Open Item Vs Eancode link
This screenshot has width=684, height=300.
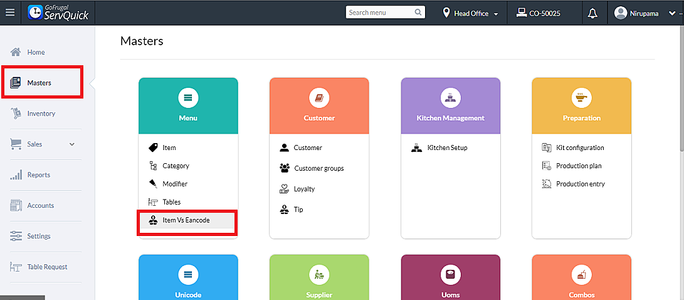pos(186,220)
